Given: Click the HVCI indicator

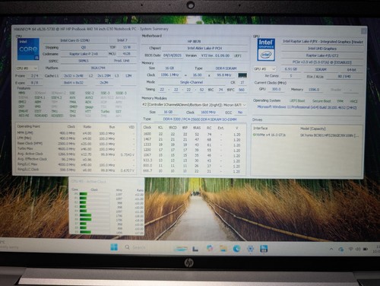Looking at the screenshot, I should click(x=353, y=101).
